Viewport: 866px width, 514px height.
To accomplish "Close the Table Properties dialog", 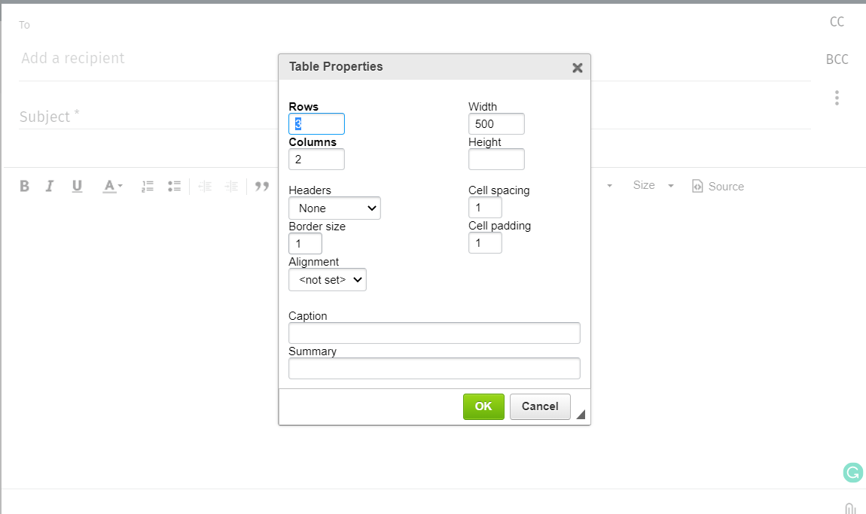I will pos(578,68).
